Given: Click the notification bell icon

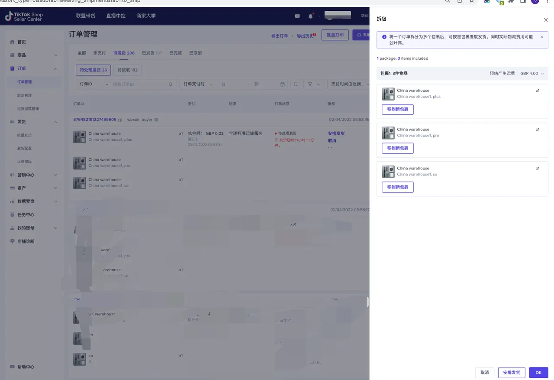Looking at the screenshot, I should click(310, 16).
